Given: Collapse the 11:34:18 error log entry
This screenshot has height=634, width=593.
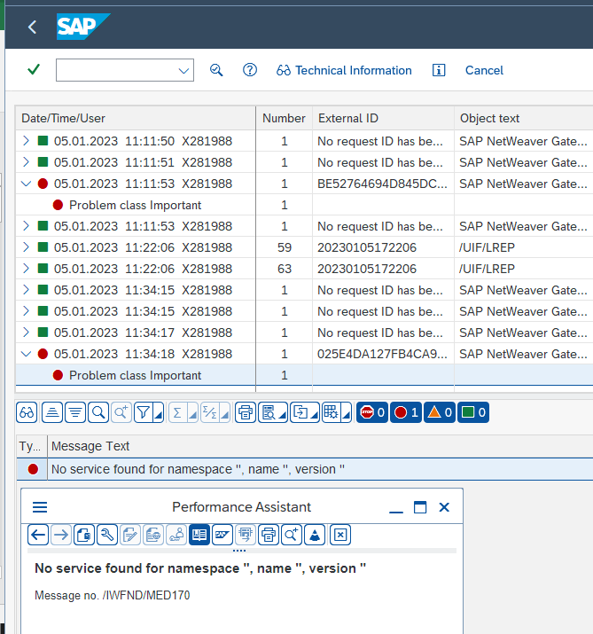Looking at the screenshot, I should coord(27,354).
